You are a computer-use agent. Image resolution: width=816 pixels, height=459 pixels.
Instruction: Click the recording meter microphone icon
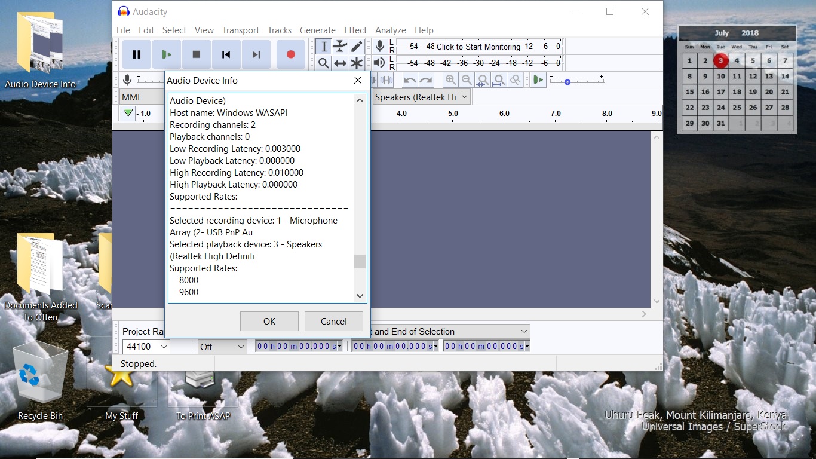pos(379,47)
